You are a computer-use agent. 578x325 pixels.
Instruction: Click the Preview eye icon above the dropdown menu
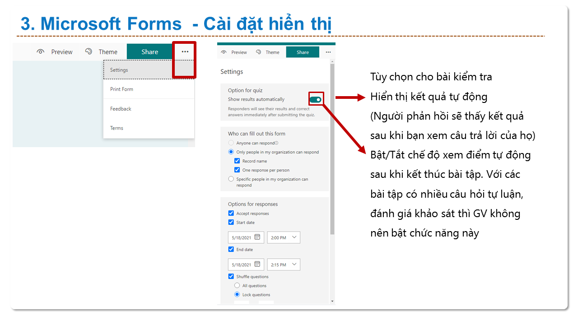[41, 52]
